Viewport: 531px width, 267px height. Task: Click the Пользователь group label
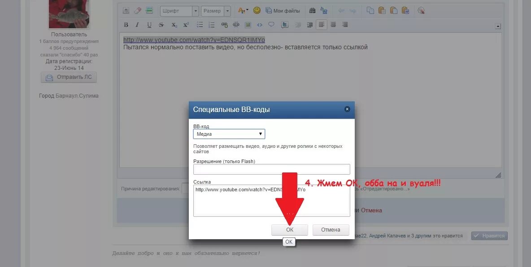coord(69,34)
